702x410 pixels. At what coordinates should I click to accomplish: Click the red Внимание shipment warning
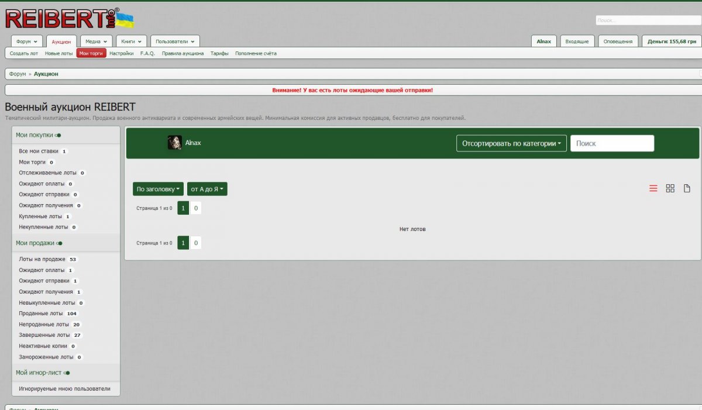[x=353, y=90]
